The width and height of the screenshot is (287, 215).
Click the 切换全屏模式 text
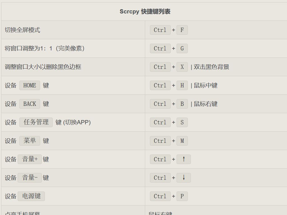(22, 30)
